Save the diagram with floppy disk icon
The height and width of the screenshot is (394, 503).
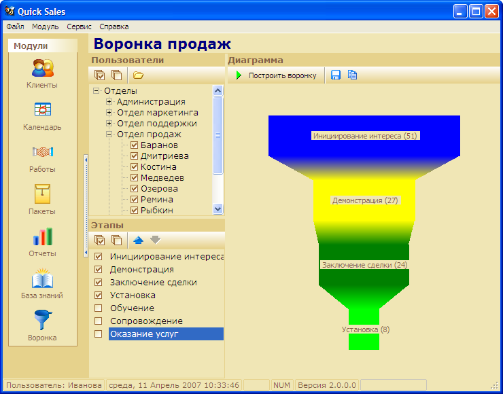[x=336, y=75]
